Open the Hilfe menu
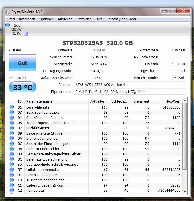This screenshot has width=194, height=201. point(99,19)
